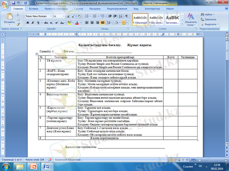Click the Казахский language indicator in status bar
This screenshot has width=229, height=171.
[68, 160]
